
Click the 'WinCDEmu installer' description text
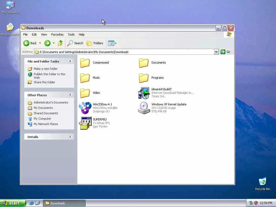(105, 108)
